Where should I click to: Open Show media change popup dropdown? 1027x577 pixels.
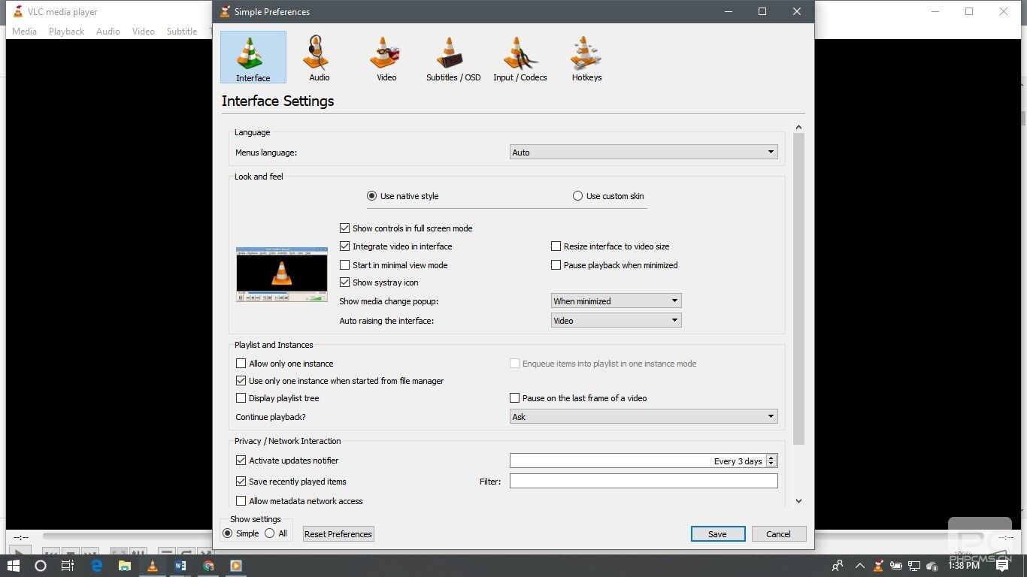616,301
